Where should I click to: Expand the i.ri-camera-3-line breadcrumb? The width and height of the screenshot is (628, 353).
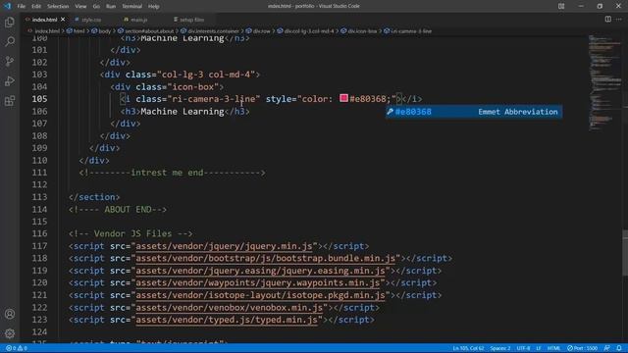pyautogui.click(x=411, y=30)
